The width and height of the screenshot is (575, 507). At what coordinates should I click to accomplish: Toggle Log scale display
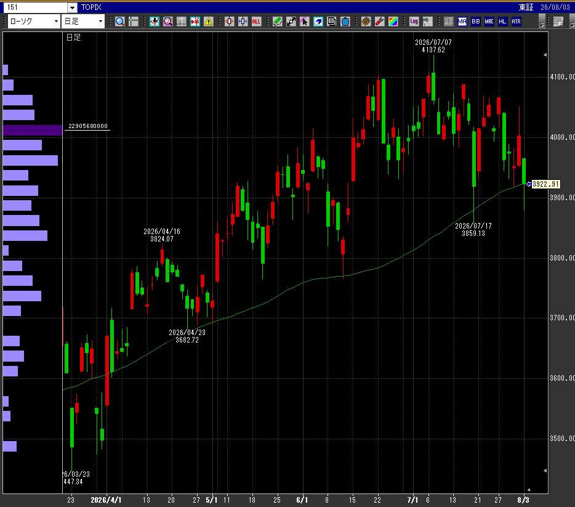tap(414, 22)
